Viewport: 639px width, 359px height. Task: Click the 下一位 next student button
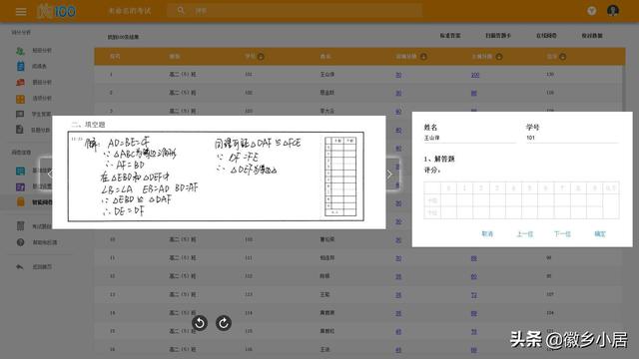pyautogui.click(x=562, y=234)
